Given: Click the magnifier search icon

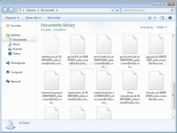Looking at the screenshot, I should click(172, 10).
